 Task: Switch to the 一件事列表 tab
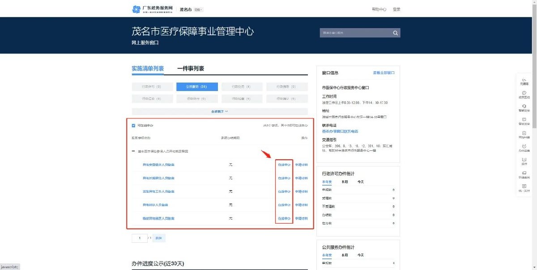click(x=191, y=69)
